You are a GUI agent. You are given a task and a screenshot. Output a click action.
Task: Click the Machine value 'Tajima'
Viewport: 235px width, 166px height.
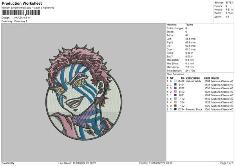click(x=189, y=25)
